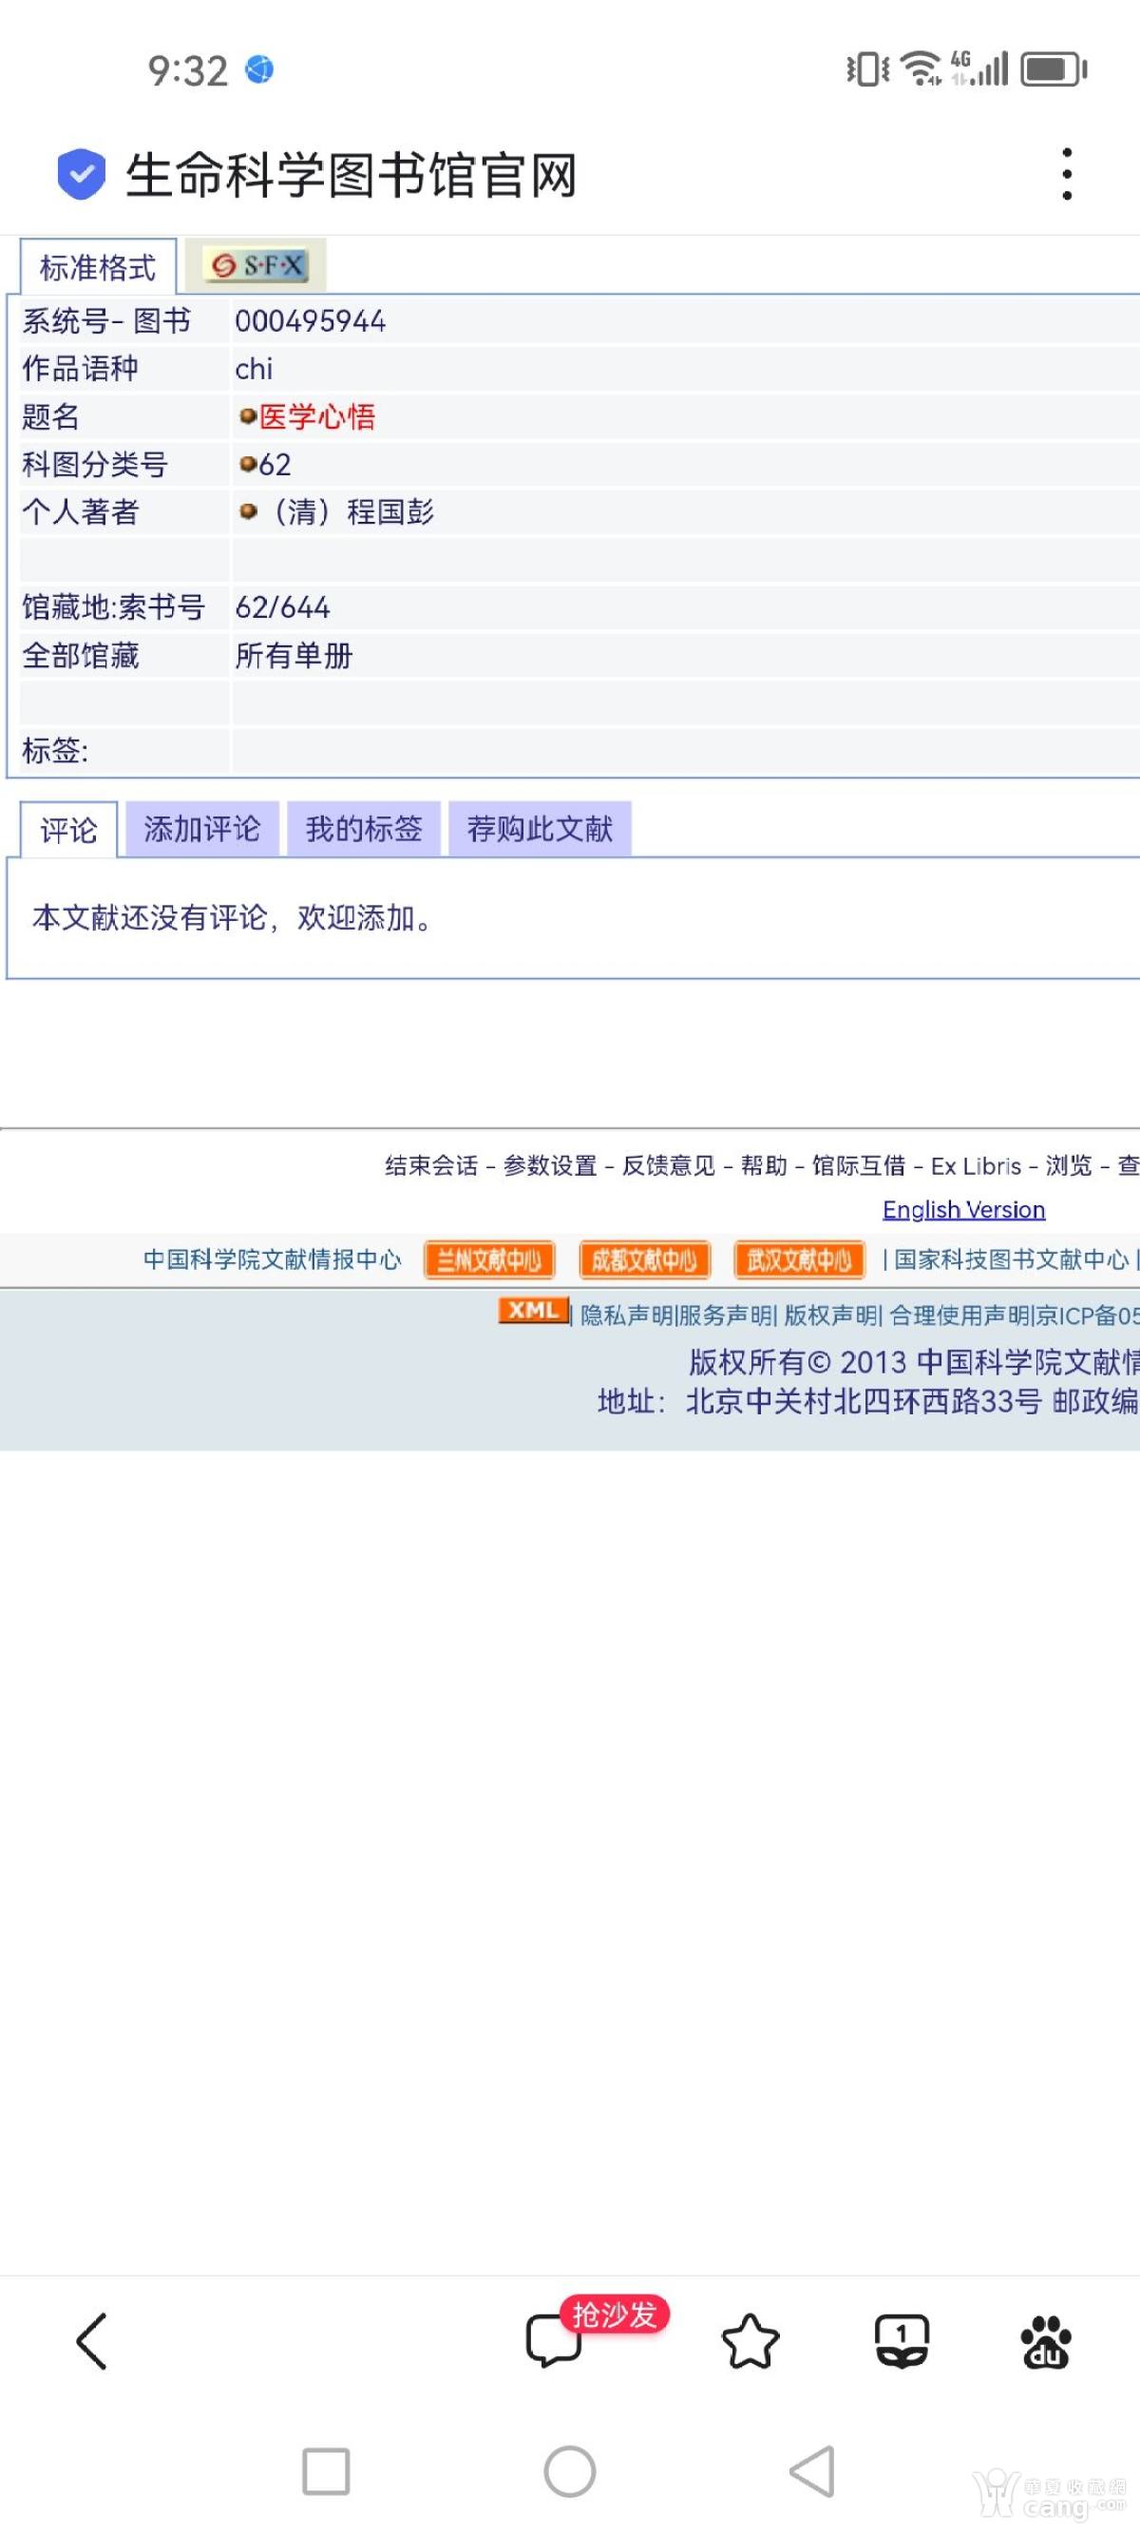1140x2535 pixels.
Task: Open the tab switcher icon
Action: pyautogui.click(x=901, y=2340)
